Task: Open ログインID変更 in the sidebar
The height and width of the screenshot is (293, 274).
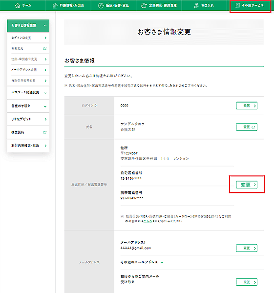Action: [x=28, y=38]
